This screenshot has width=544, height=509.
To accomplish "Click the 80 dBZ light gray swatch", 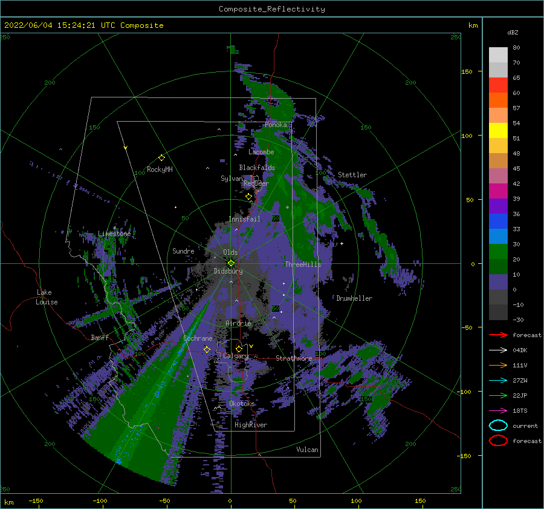I will (x=498, y=54).
